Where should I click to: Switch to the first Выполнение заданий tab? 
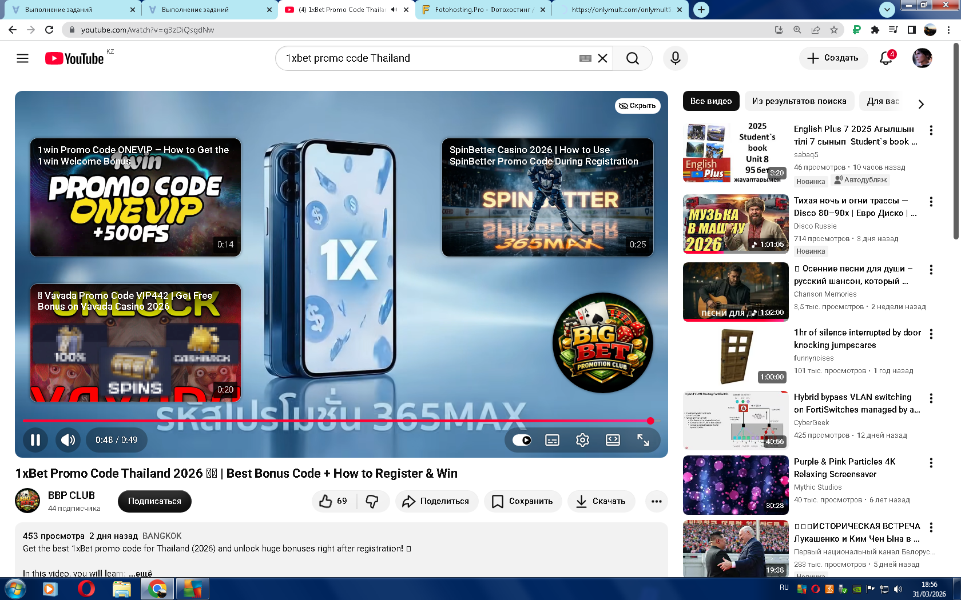pyautogui.click(x=73, y=10)
